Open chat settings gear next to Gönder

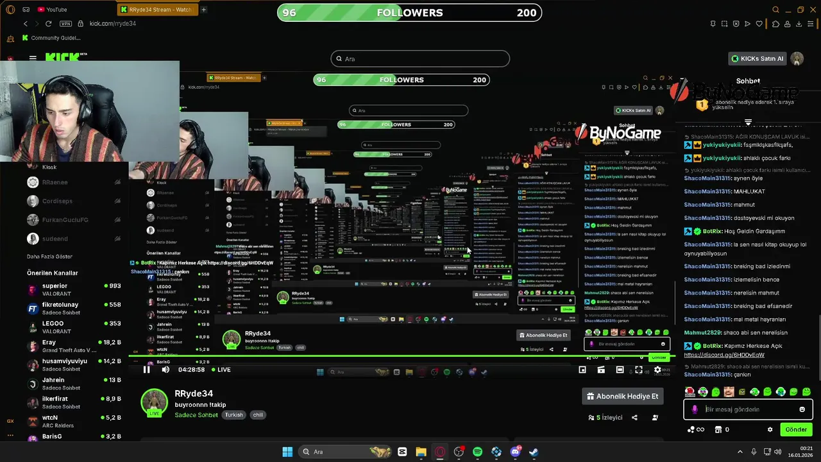[770, 430]
